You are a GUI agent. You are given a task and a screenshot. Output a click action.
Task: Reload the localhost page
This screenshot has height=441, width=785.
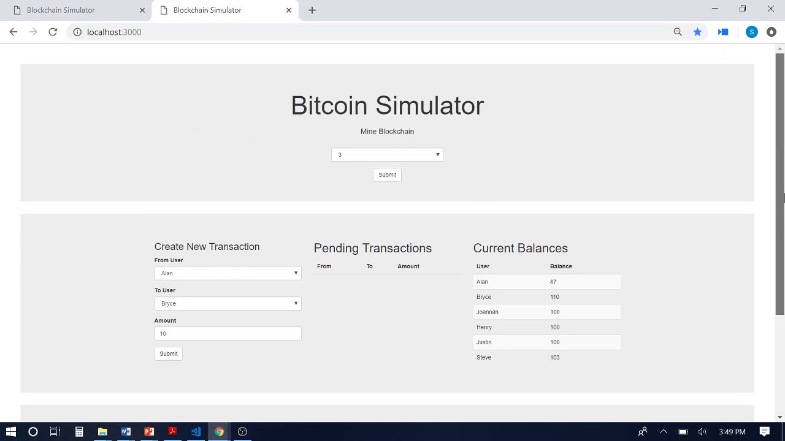[x=53, y=32]
